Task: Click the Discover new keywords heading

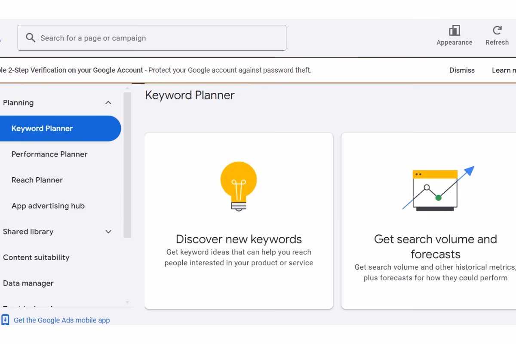Action: (239, 239)
